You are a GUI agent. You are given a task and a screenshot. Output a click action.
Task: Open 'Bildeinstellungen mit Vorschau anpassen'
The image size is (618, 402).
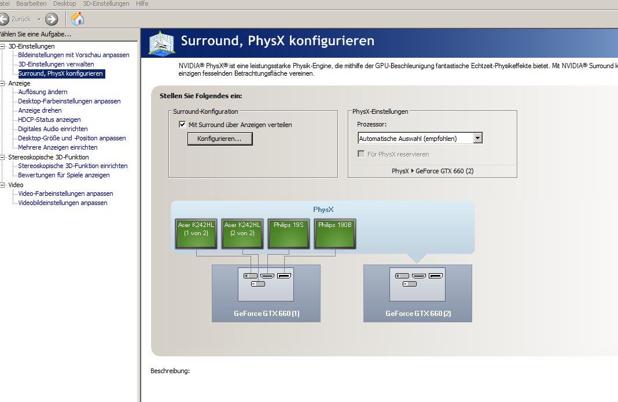[73, 55]
